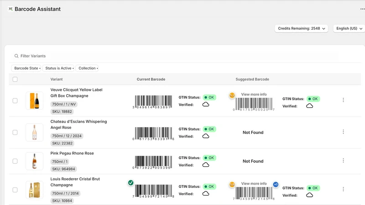Click Veuve Clicquot current verified cloud icon

[x=206, y=104]
